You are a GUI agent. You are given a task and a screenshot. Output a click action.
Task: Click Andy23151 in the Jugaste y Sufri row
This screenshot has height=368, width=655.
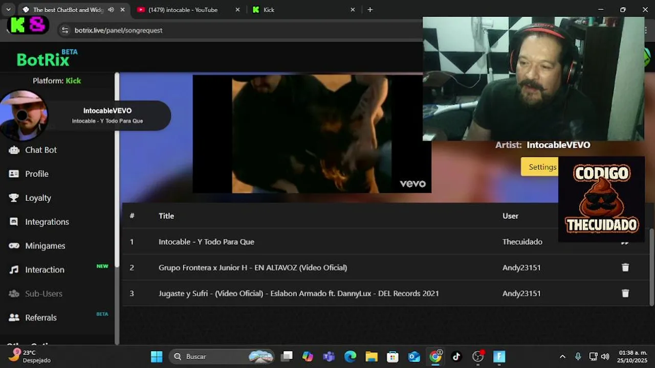521,293
